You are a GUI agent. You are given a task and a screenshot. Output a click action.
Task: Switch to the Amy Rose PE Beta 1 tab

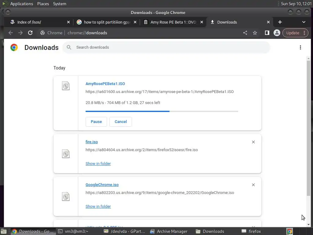click(x=174, y=22)
